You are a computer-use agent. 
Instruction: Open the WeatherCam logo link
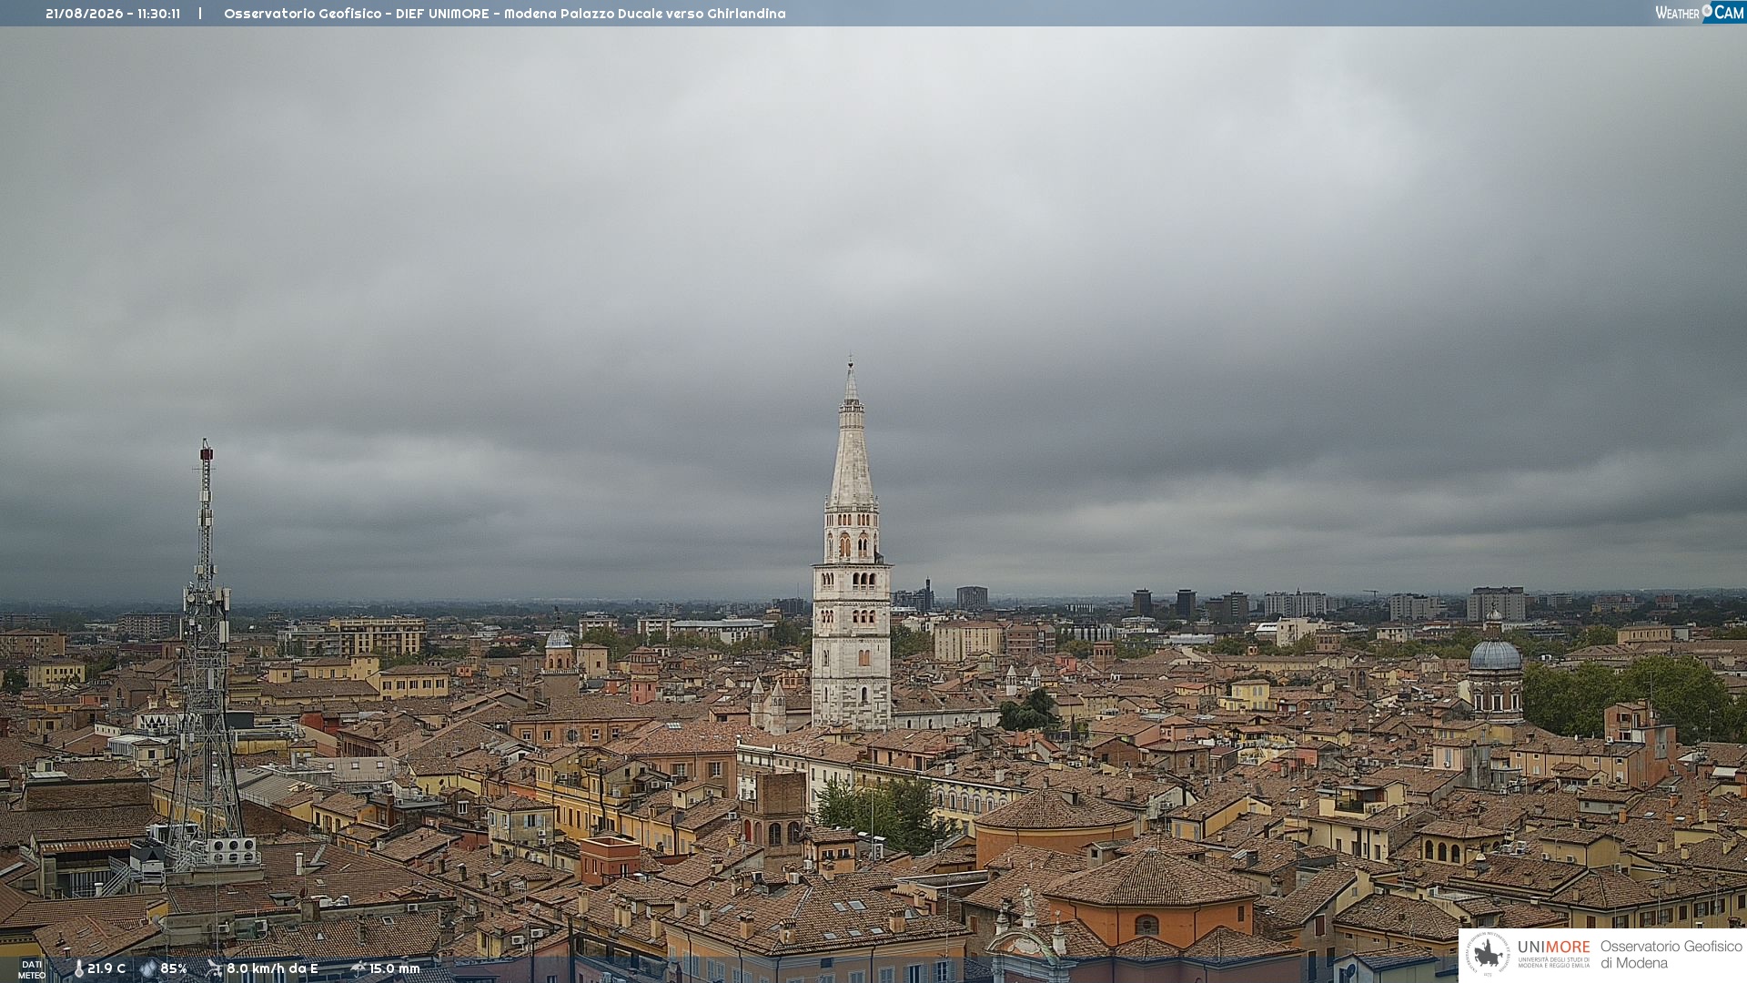click(1700, 12)
